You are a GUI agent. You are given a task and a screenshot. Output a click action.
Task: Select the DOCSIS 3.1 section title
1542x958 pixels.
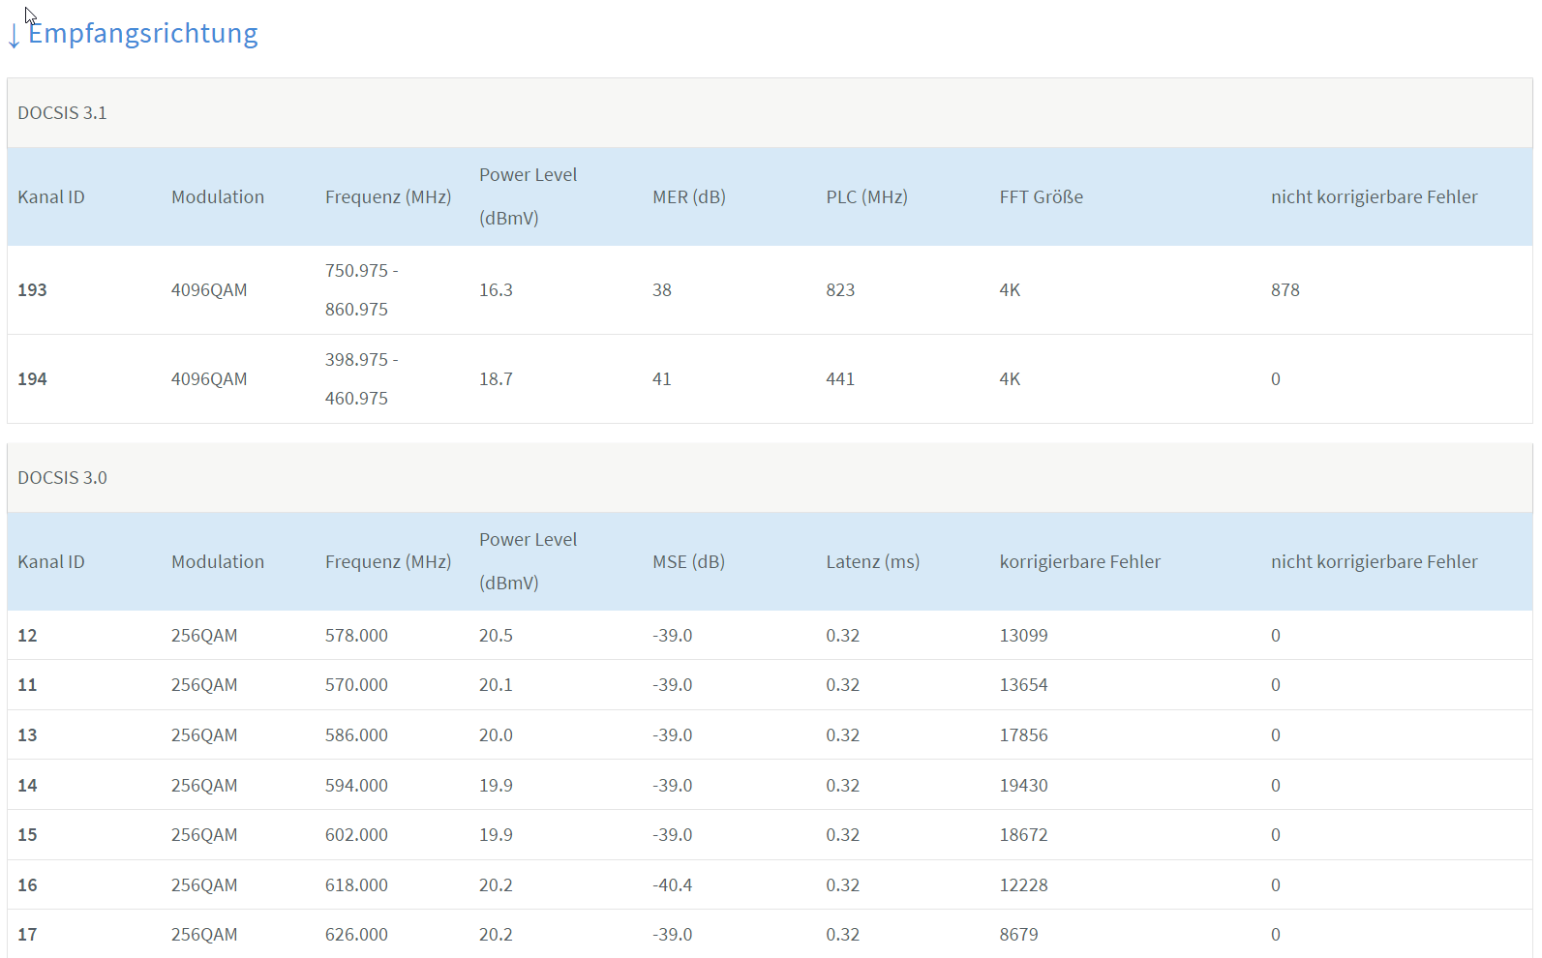62,113
